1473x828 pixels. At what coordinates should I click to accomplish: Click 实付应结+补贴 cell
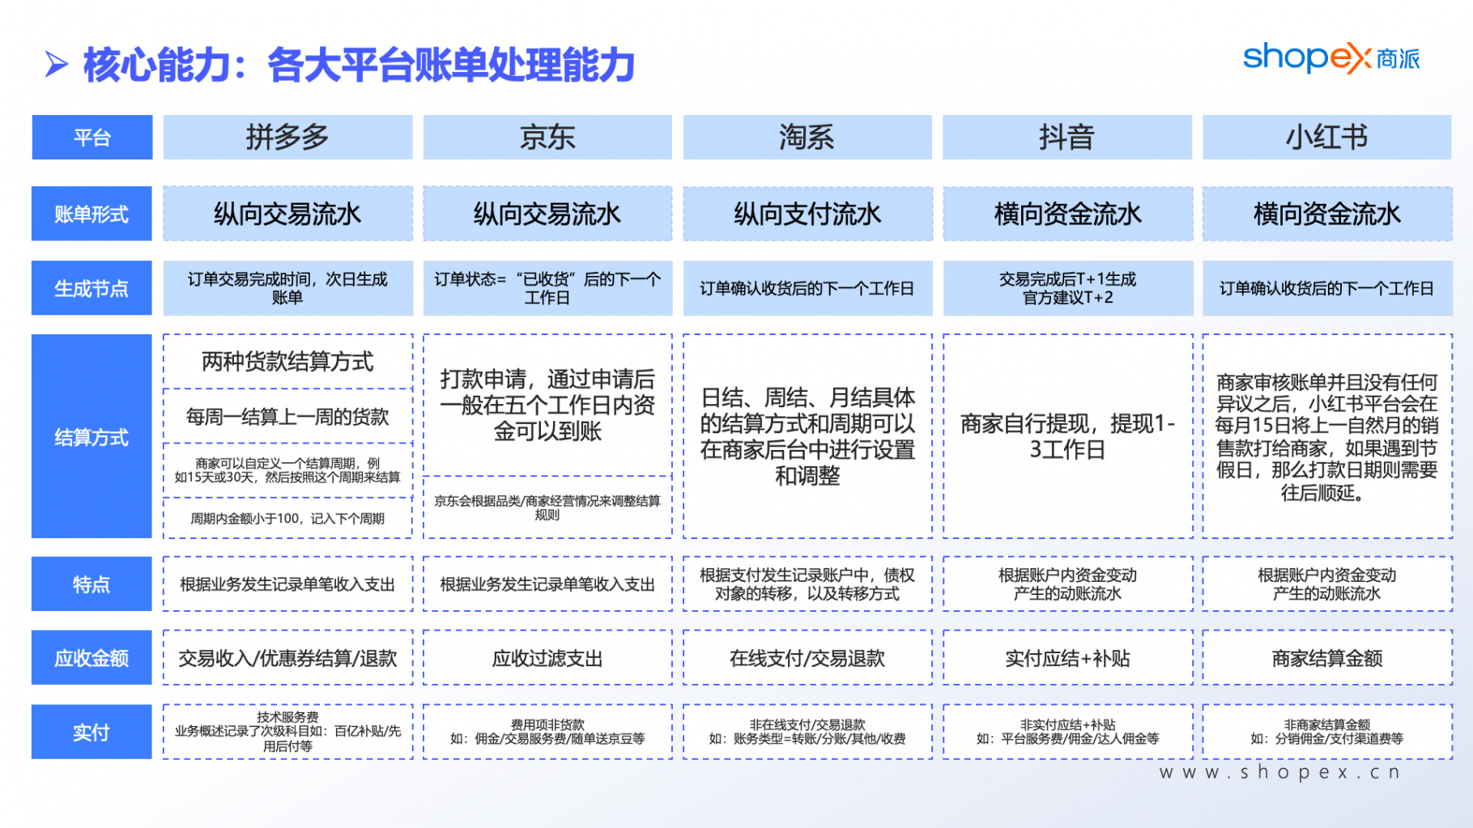(1067, 657)
